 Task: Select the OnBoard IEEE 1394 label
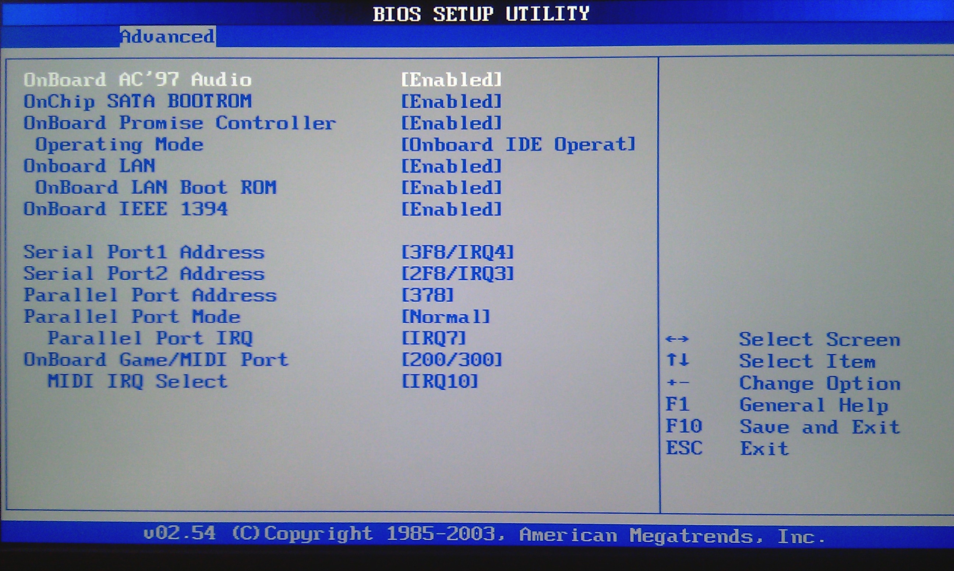coord(126,209)
